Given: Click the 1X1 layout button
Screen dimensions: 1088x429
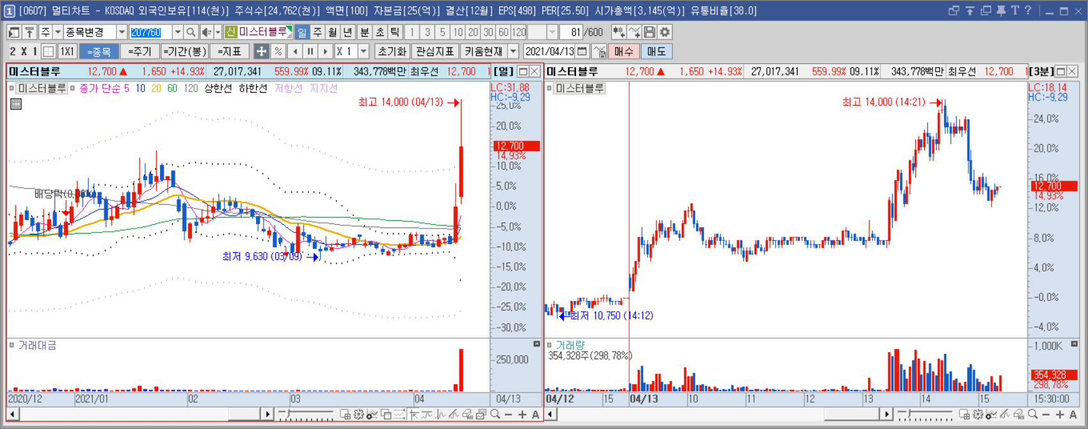Looking at the screenshot, I should (67, 51).
